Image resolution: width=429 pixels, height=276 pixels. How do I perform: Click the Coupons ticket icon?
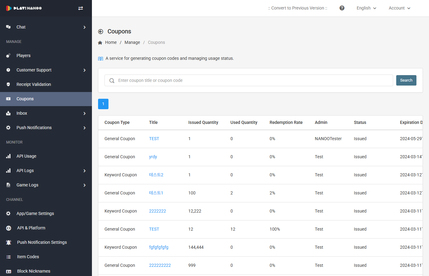tap(8, 99)
